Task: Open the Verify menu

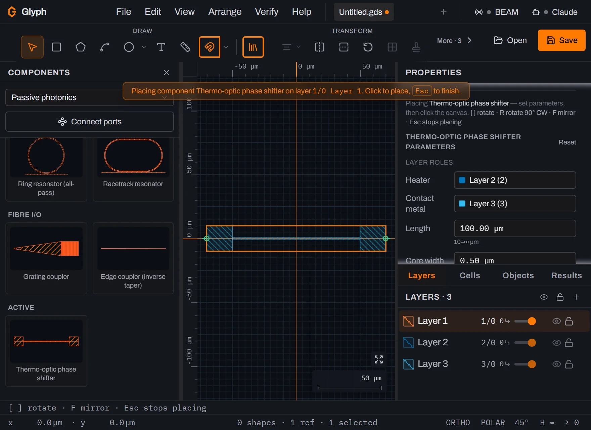Action: [267, 12]
